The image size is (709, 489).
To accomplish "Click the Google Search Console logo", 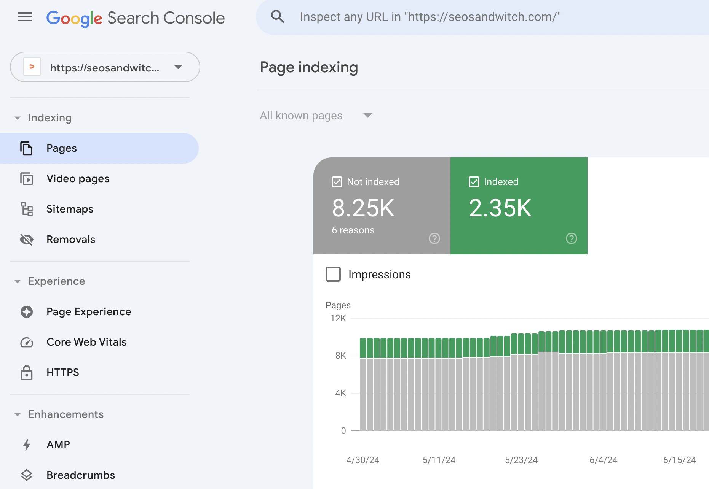I will click(x=136, y=18).
